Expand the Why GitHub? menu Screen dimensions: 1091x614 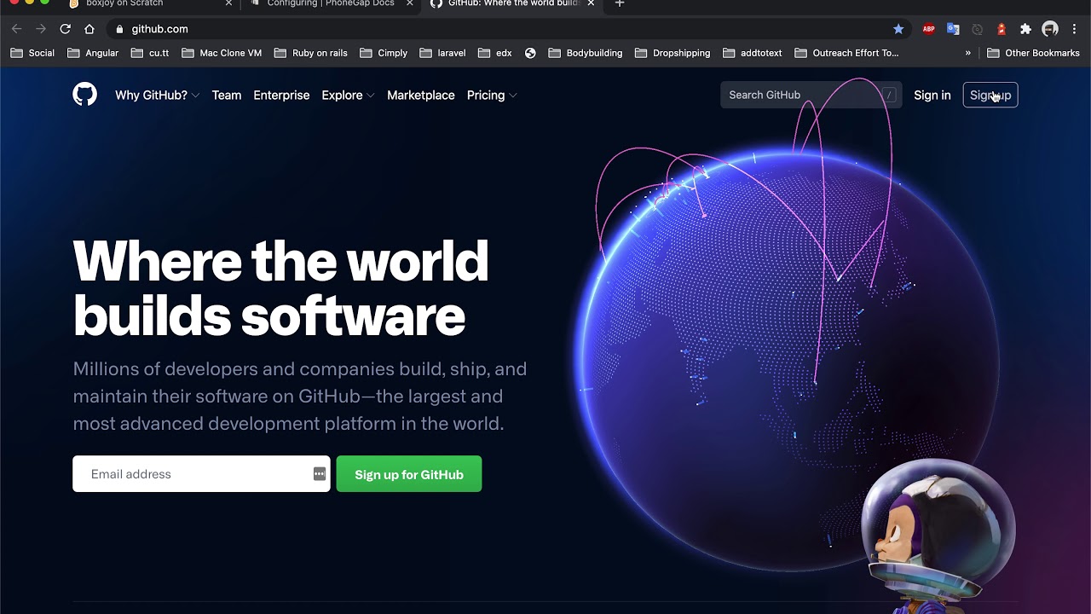(157, 95)
